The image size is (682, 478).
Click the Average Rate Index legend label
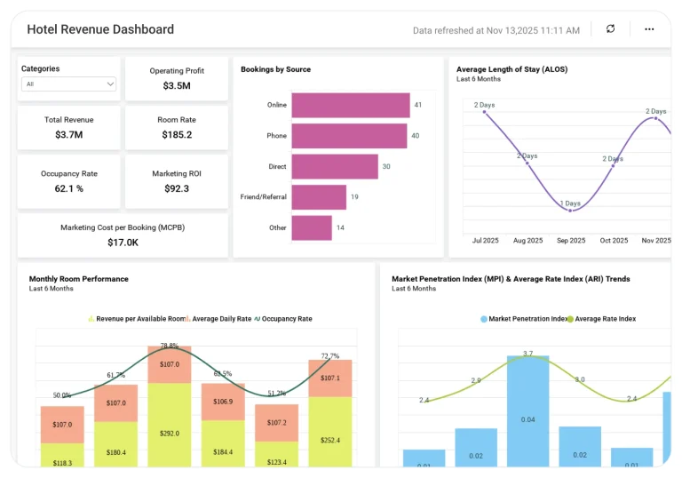pos(606,319)
